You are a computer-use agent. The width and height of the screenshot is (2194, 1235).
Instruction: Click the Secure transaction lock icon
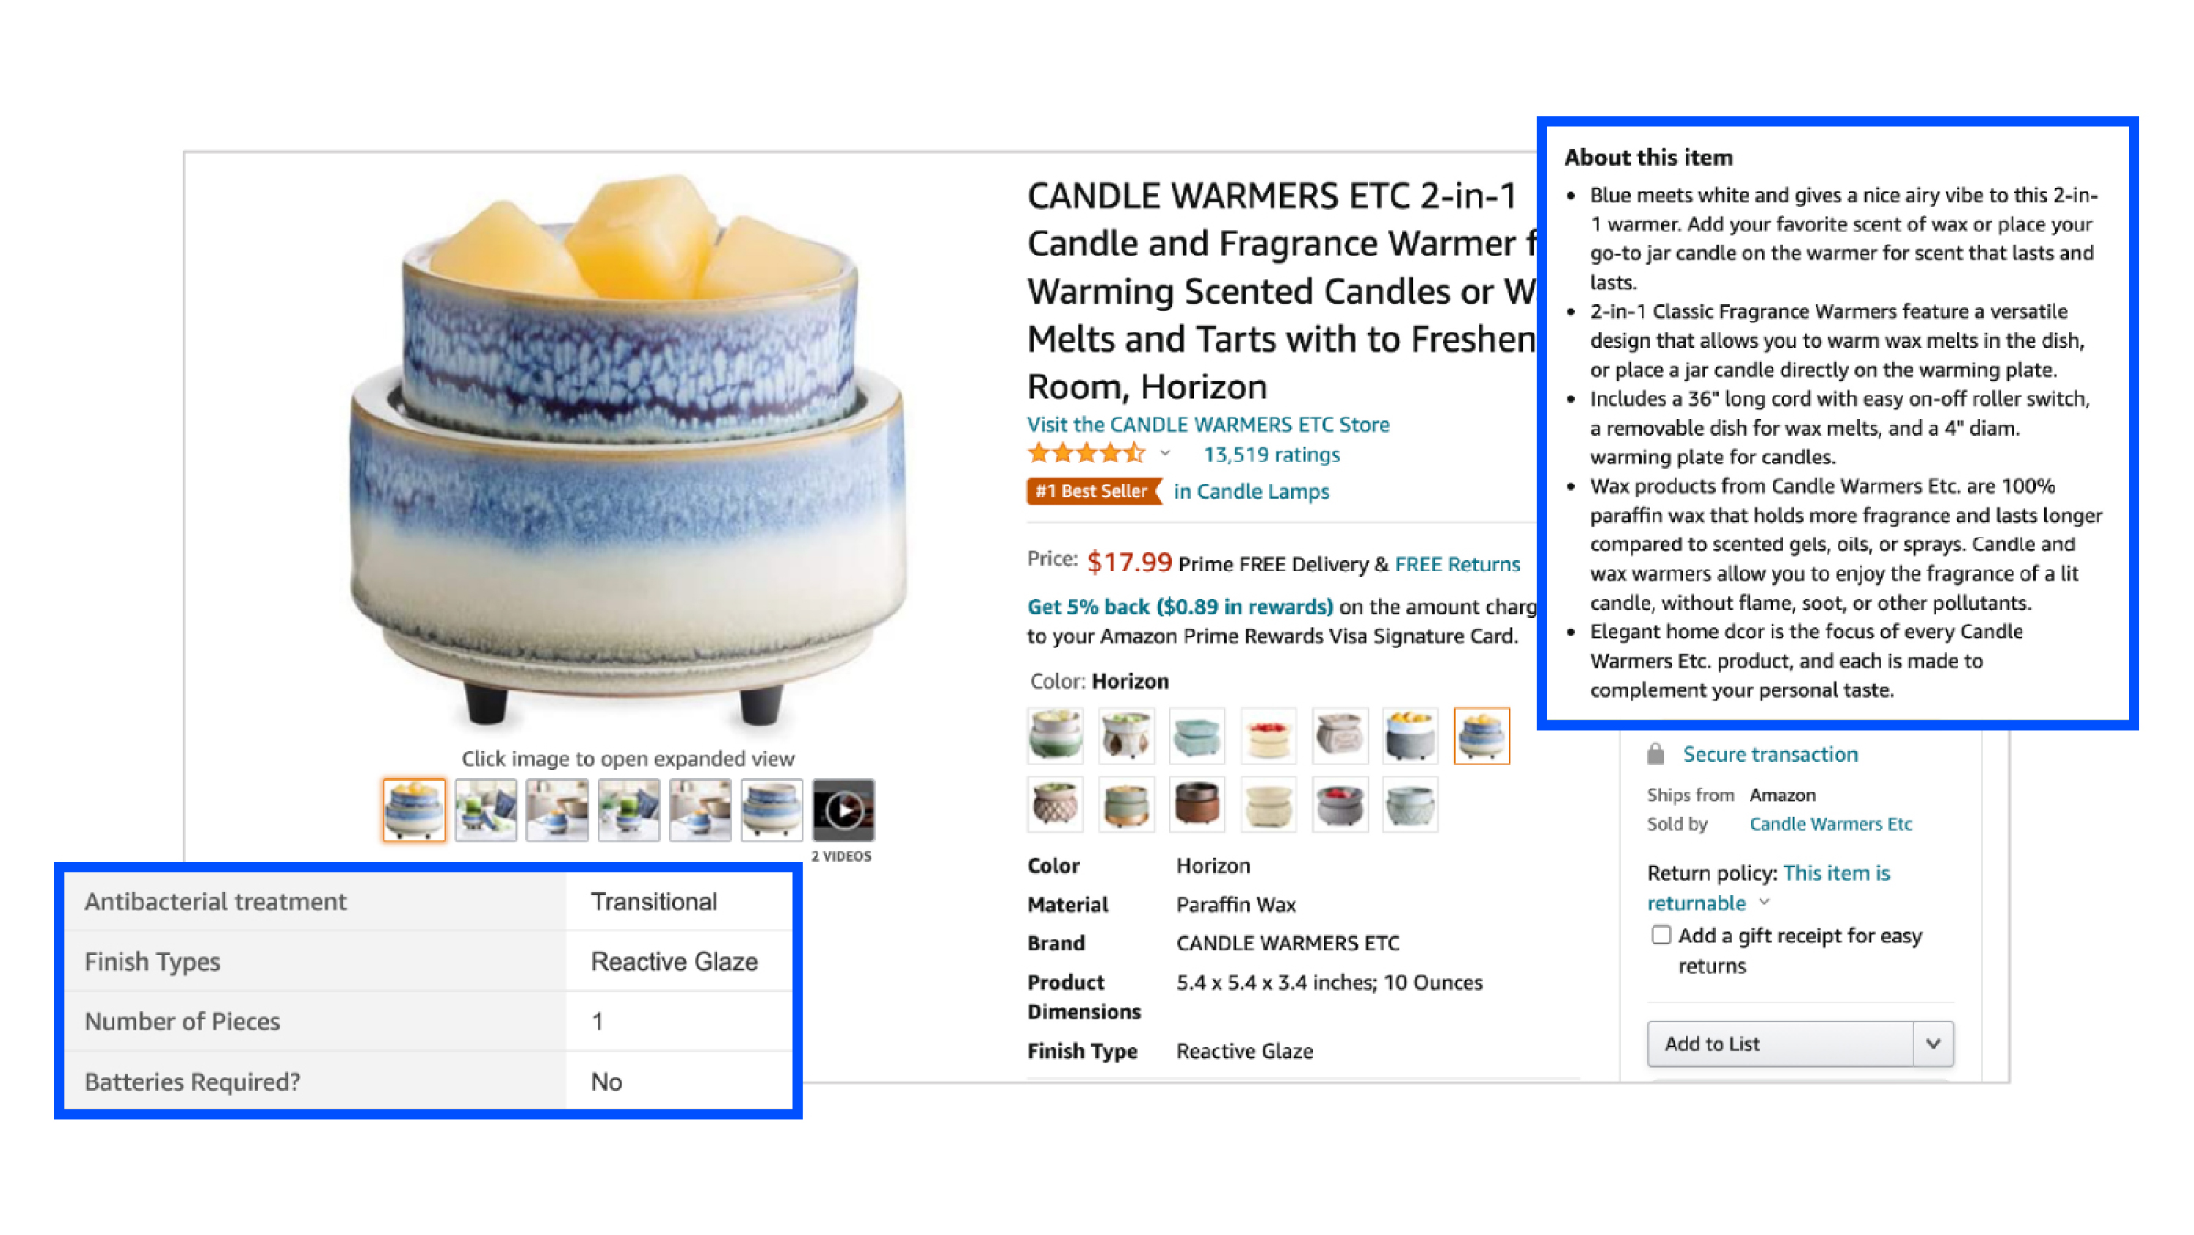1656,754
